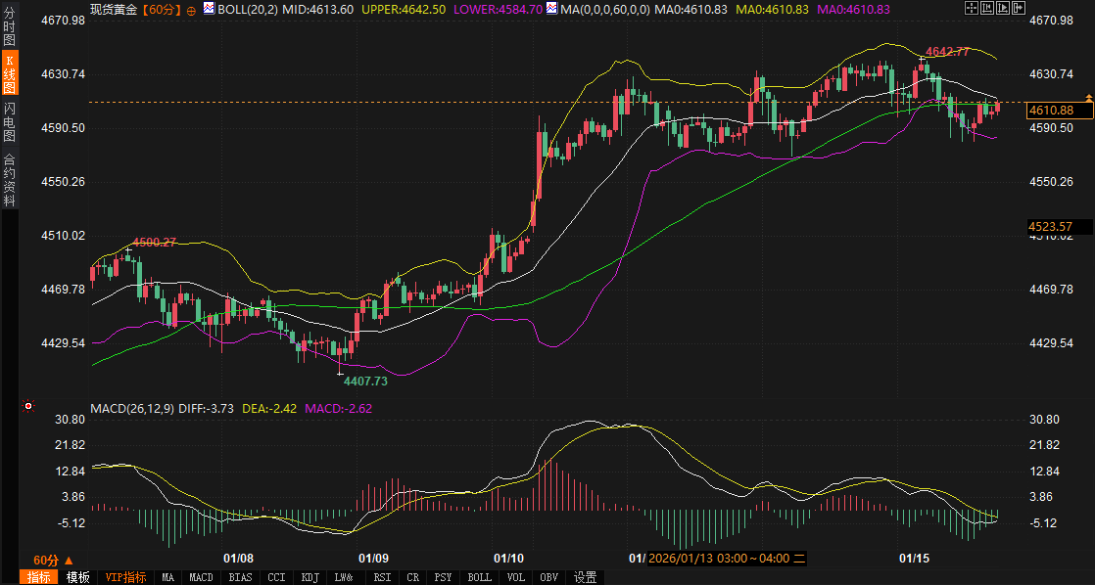This screenshot has height=585, width=1095.
Task: Switch to 分时图 view in left sidebar
Action: [x=10, y=24]
